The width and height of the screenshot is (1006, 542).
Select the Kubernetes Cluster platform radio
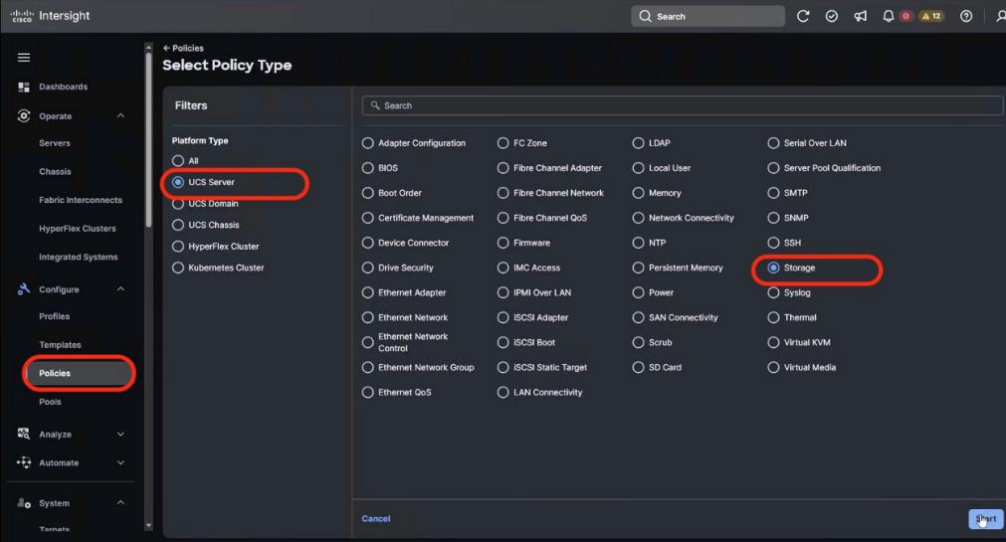(x=178, y=268)
